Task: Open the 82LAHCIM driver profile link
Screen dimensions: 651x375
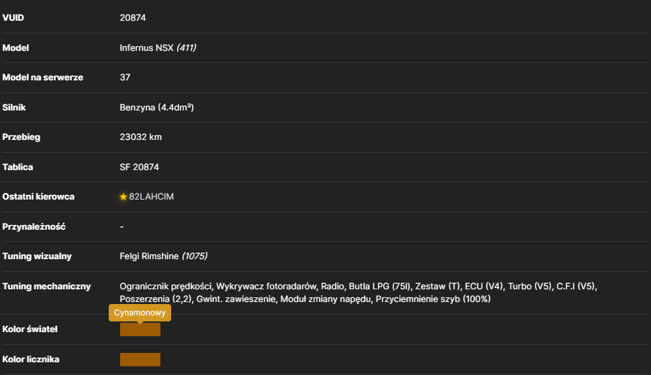Action: click(x=151, y=197)
